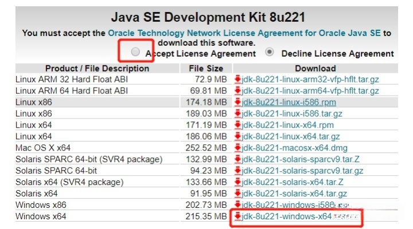The image size is (413, 229).
Task: Download jdk-8u221-solaris-sparcv9.tar.gz
Action: pos(302,171)
